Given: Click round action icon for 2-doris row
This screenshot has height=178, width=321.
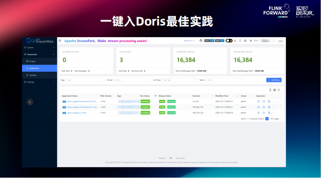Looking at the screenshot, I should pyautogui.click(x=264, y=113).
